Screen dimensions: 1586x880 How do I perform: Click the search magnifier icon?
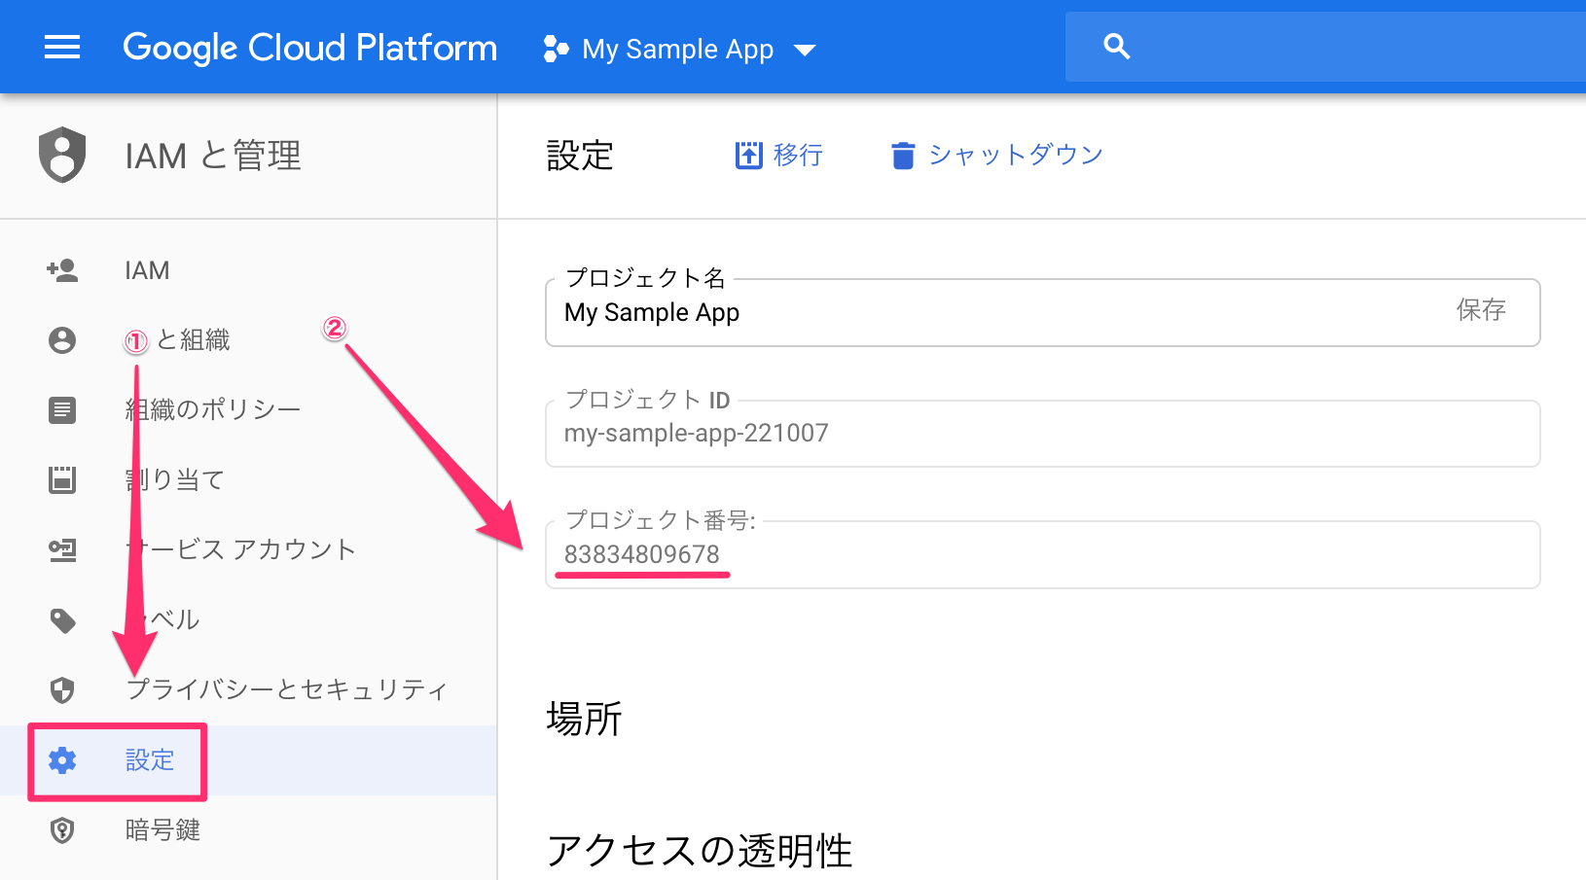(x=1117, y=46)
